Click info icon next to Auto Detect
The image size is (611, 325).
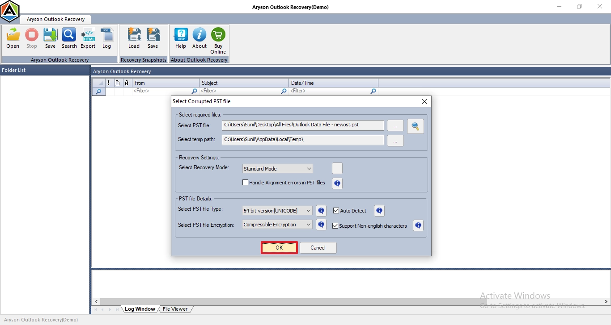pyautogui.click(x=379, y=211)
